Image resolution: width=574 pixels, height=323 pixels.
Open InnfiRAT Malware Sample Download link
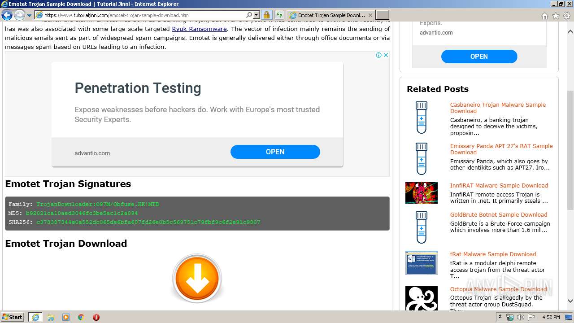499,185
